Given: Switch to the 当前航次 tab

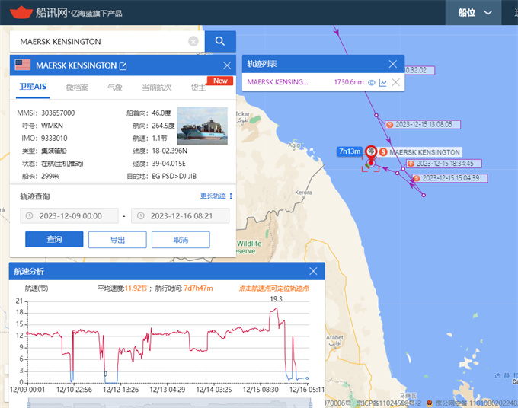Looking at the screenshot, I should pos(156,88).
